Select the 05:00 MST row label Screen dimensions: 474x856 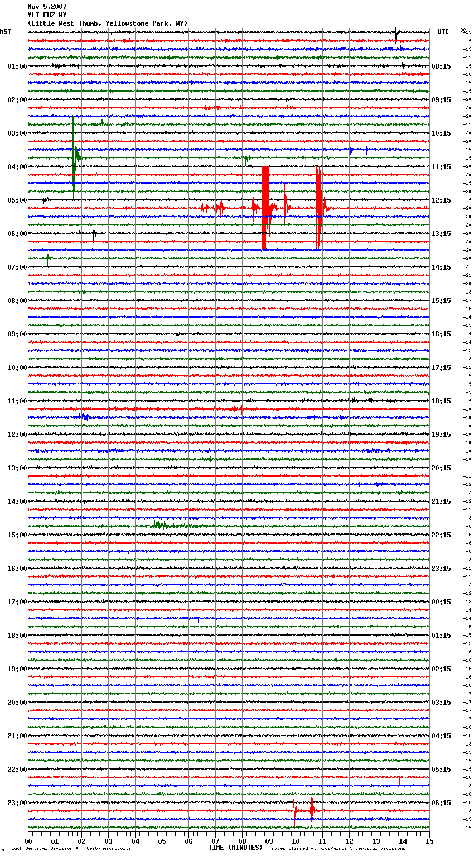pyautogui.click(x=17, y=200)
